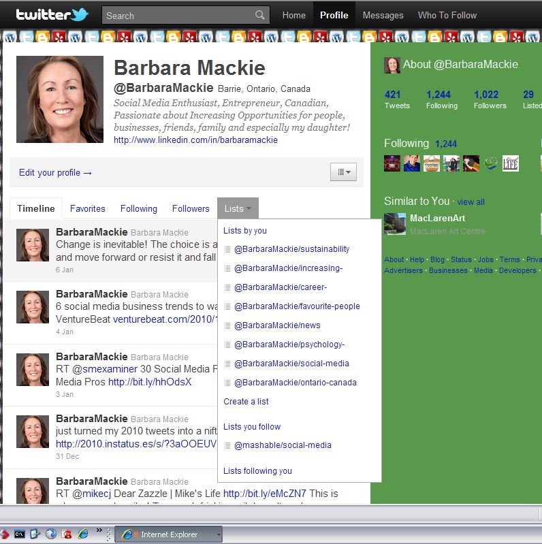The width and height of the screenshot is (542, 544).
Task: Open the @mashable/social-media list
Action: point(283,445)
